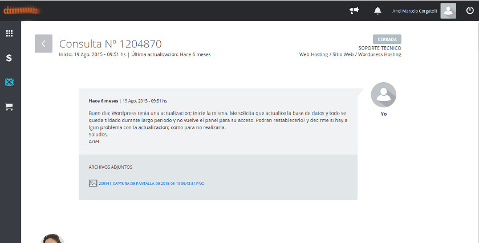Click the company logo in the top bar
Screen dimensions: 479x243
point(22,10)
